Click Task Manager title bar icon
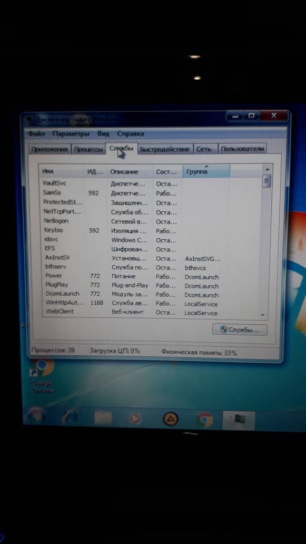Screen dimensions: 306x544 31,120
